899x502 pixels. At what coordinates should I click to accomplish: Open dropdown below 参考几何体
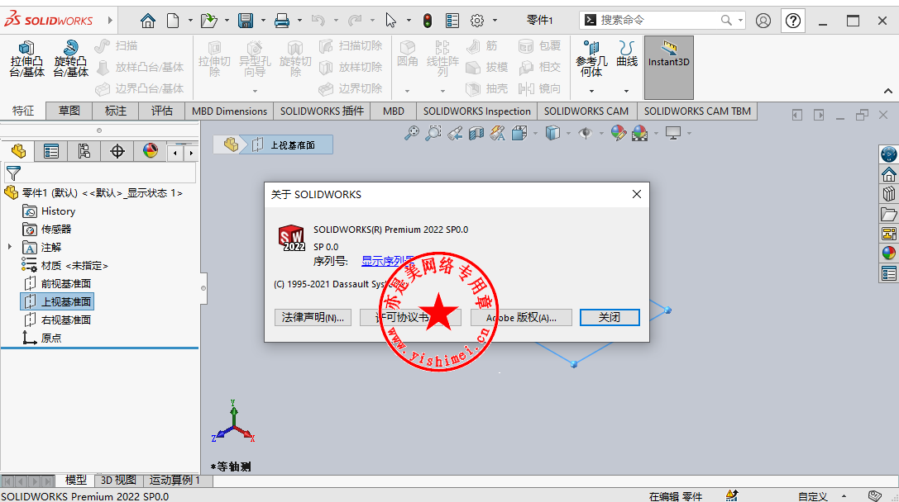click(591, 91)
